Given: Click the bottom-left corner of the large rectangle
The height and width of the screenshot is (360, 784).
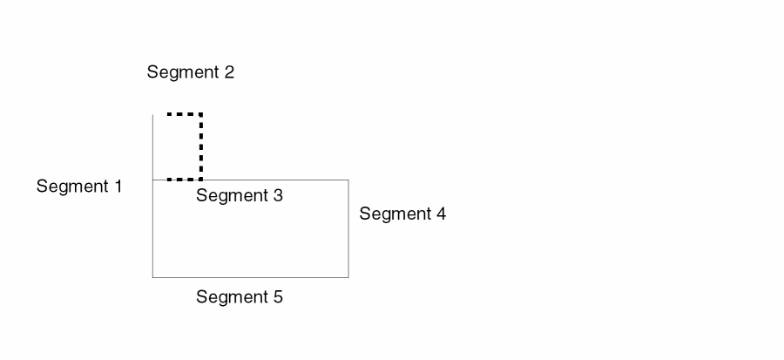Looking at the screenshot, I should (x=153, y=277).
